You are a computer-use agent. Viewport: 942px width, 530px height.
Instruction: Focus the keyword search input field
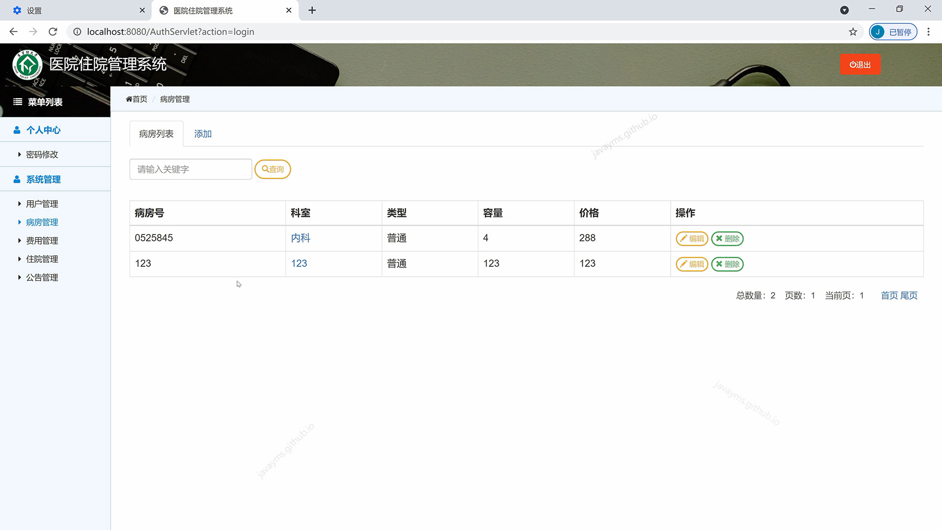pyautogui.click(x=190, y=169)
